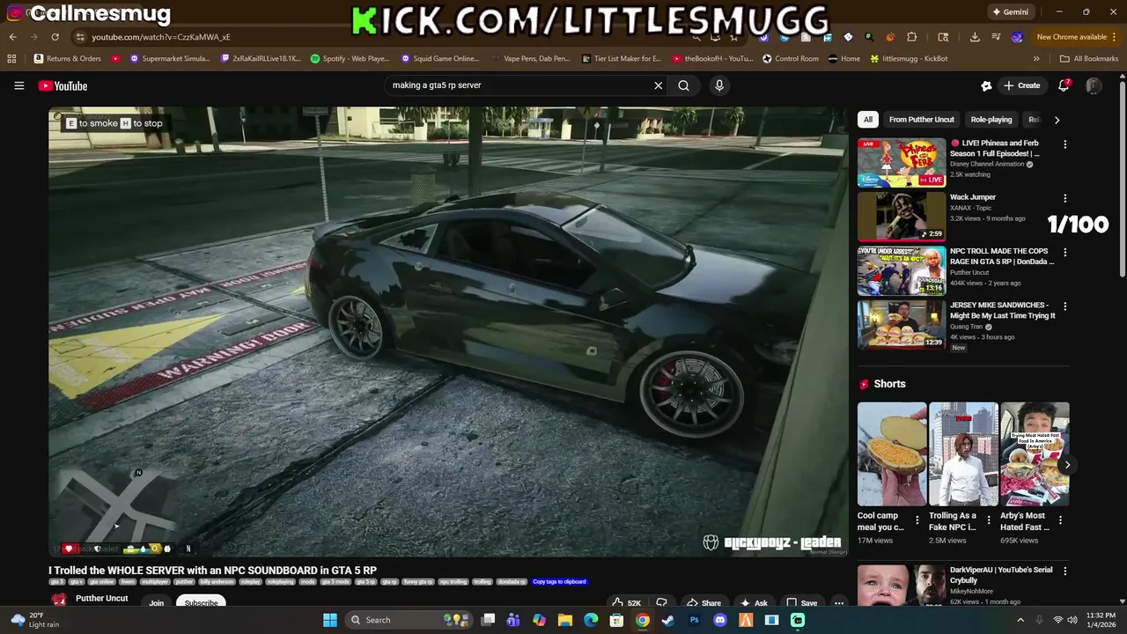Open Cool camp meal Short thumbnail

point(892,453)
